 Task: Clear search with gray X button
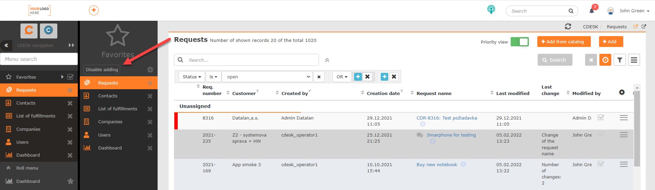[591, 60]
